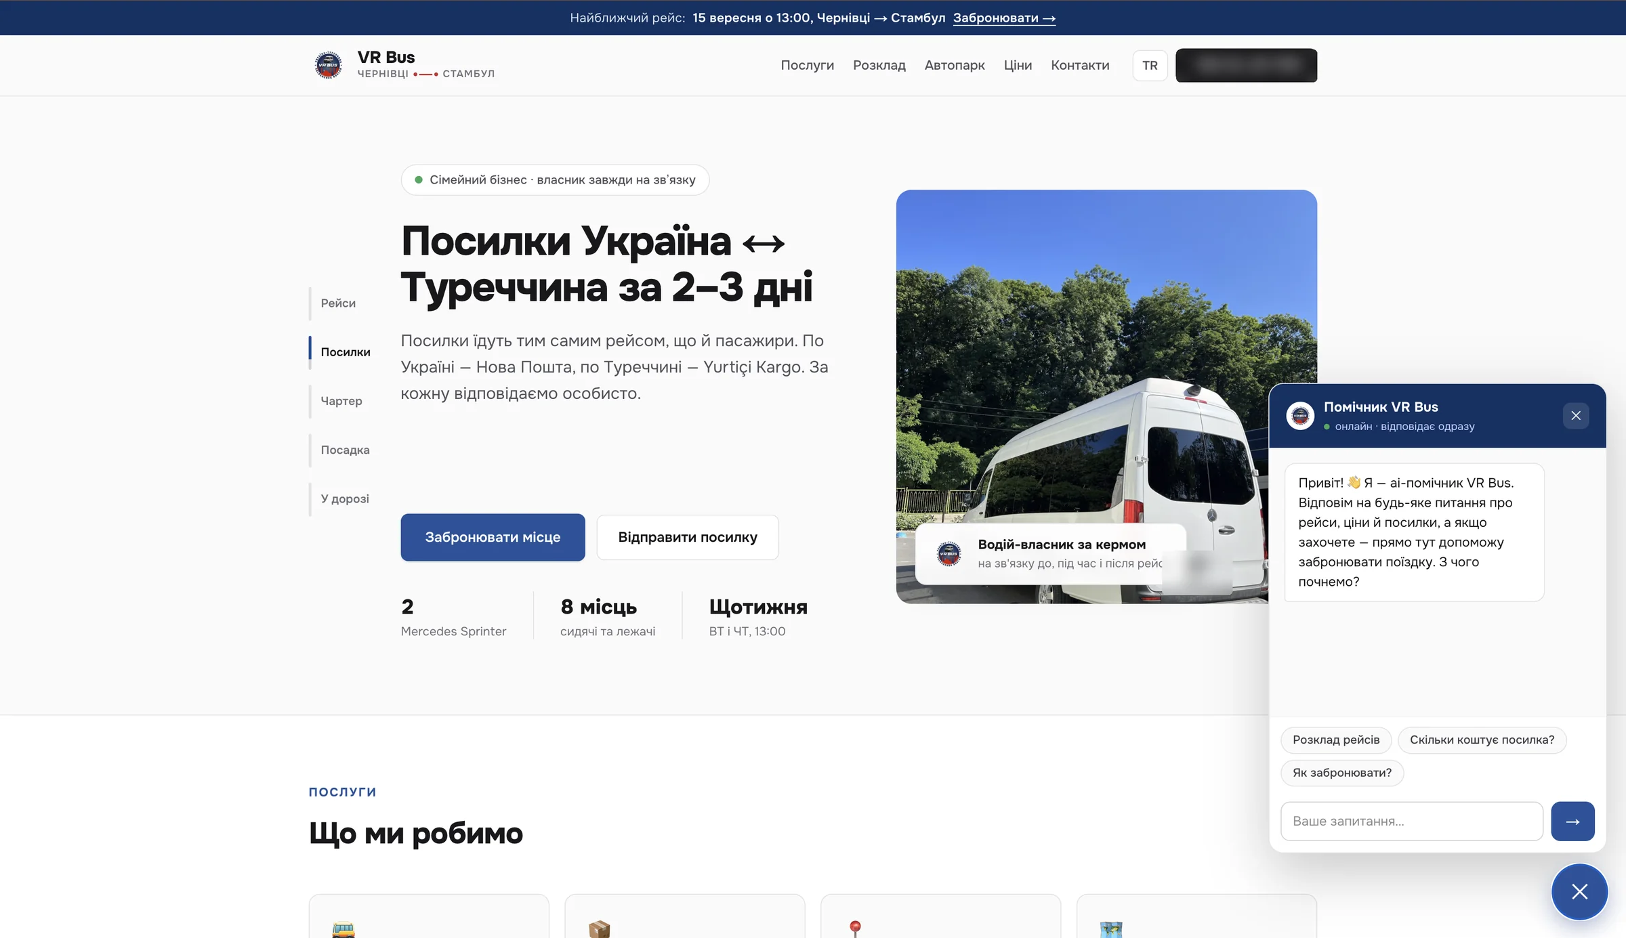Send the chat message with arrow button
The width and height of the screenshot is (1626, 938).
(1572, 821)
